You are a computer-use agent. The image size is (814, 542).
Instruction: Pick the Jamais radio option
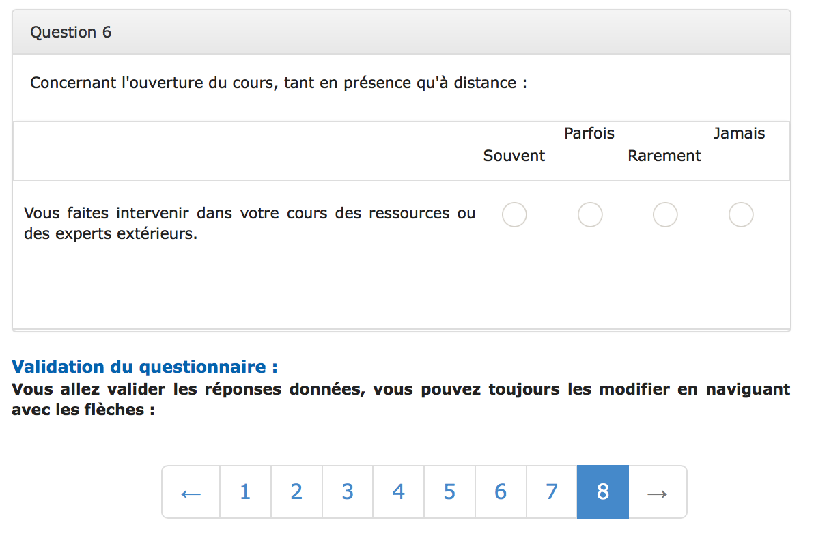(x=741, y=214)
